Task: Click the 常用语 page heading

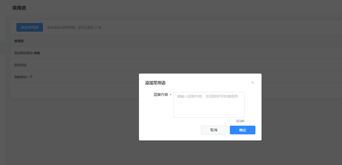Action: coord(19,8)
